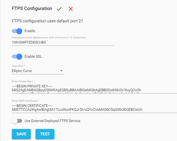Image resolution: width=177 pixels, height=141 pixels.
Task: Save the FTPS configuration
Action: [21, 134]
